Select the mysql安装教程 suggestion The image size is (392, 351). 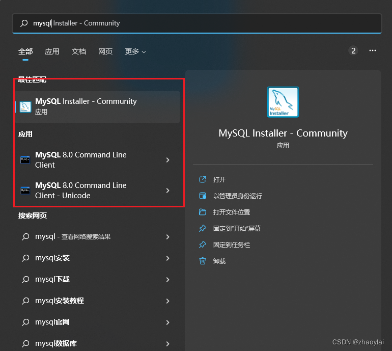(x=98, y=301)
